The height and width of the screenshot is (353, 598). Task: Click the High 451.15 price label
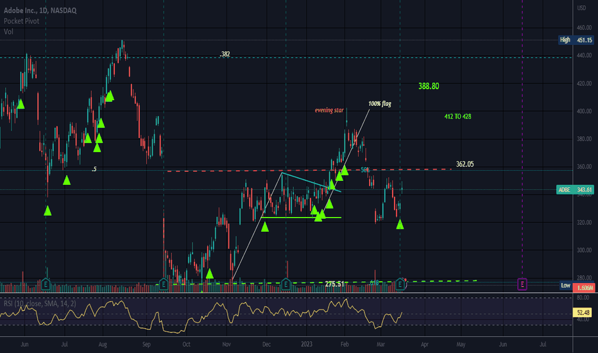(576, 40)
